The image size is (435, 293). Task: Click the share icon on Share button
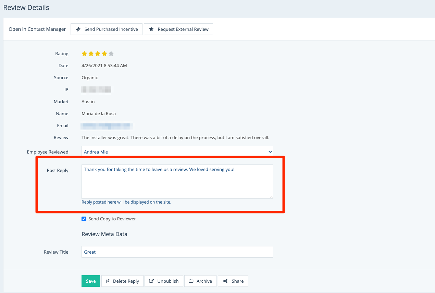225,281
